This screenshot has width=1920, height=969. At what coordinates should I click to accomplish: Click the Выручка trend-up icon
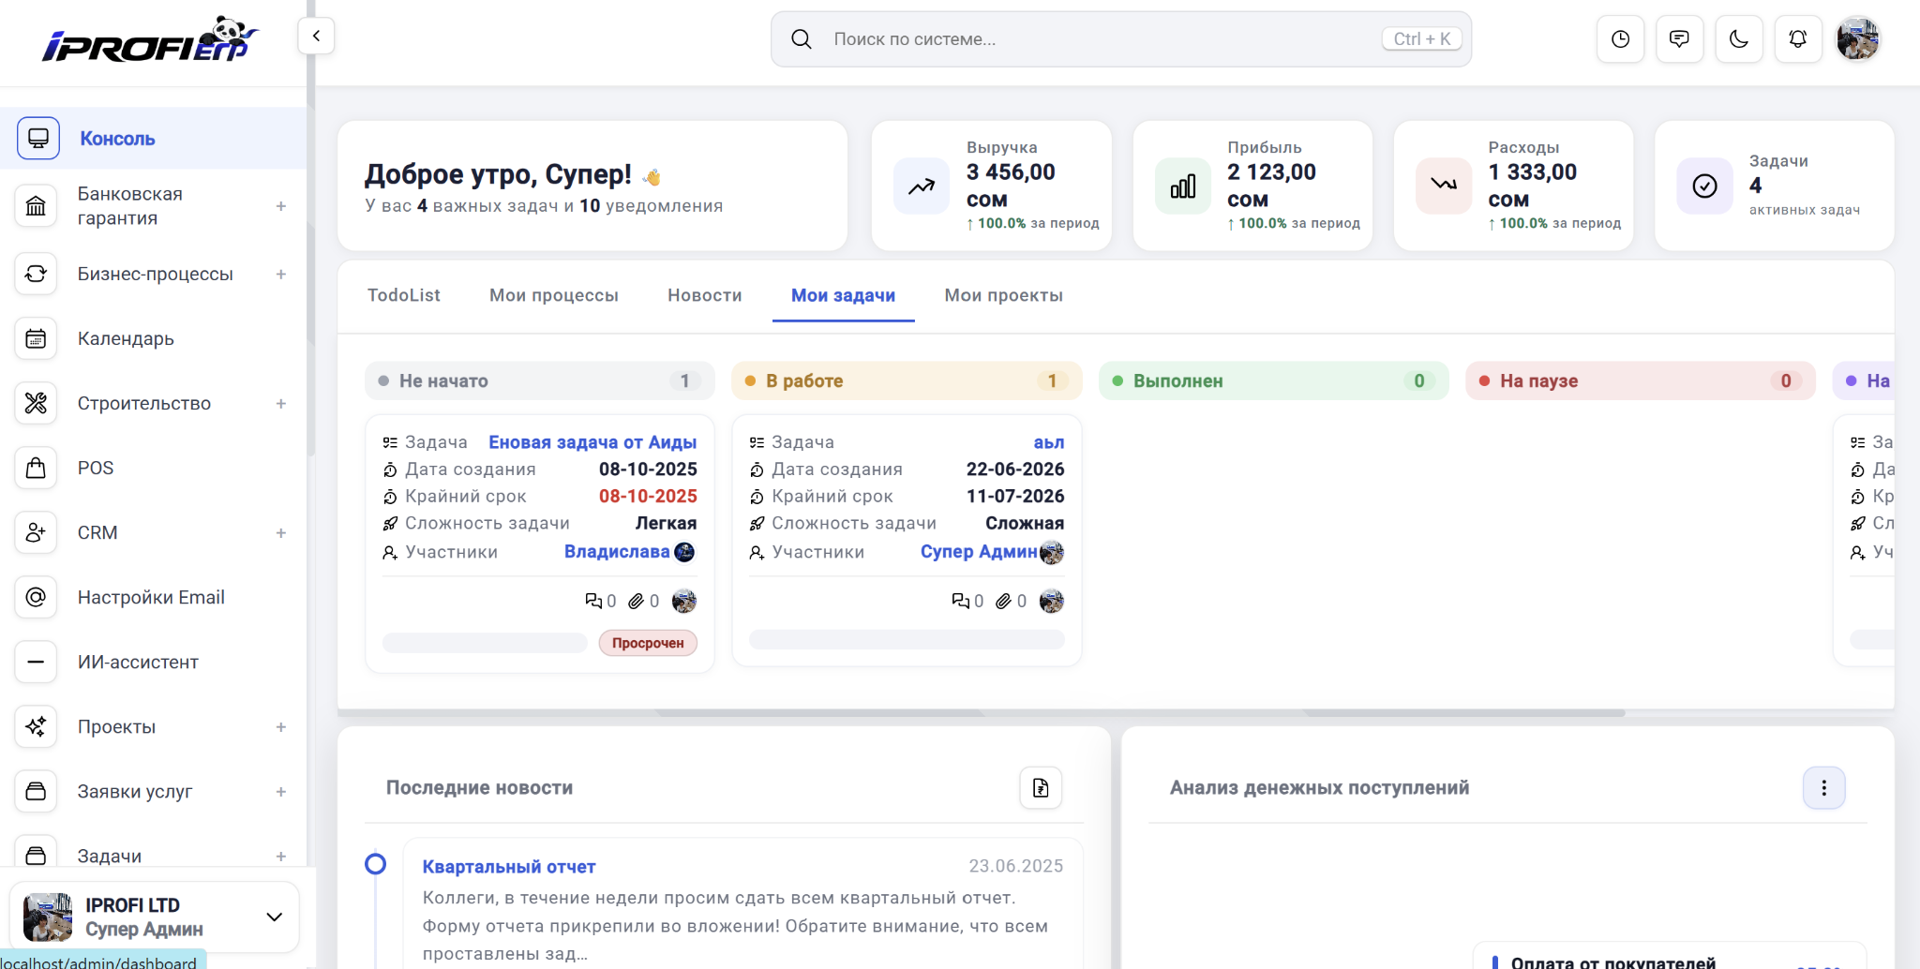coord(922,186)
